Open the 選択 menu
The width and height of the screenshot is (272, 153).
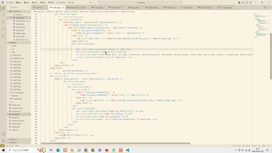point(26,3)
